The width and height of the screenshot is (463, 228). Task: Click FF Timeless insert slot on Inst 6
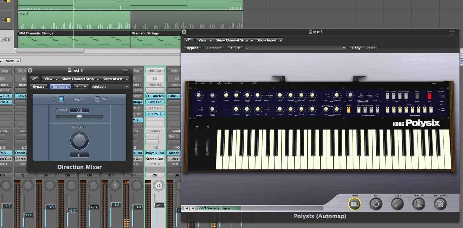click(155, 96)
